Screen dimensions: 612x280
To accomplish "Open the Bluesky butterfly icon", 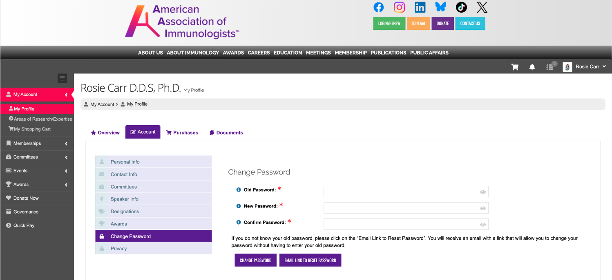I will (440, 7).
